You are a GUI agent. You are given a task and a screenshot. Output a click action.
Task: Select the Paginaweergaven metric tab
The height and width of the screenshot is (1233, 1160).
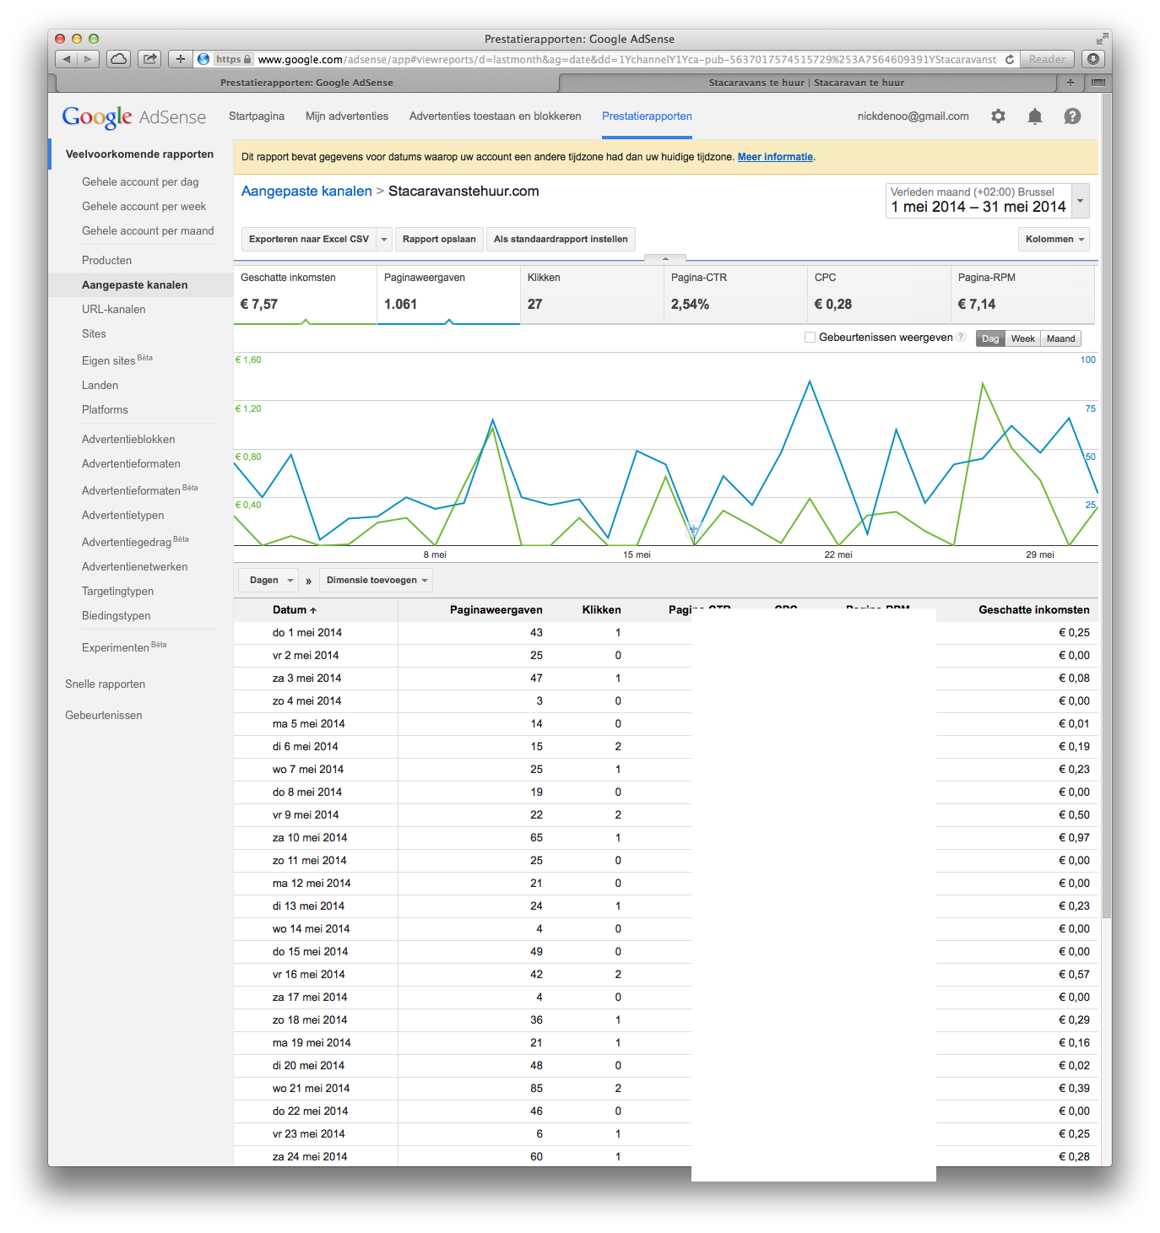coord(448,294)
